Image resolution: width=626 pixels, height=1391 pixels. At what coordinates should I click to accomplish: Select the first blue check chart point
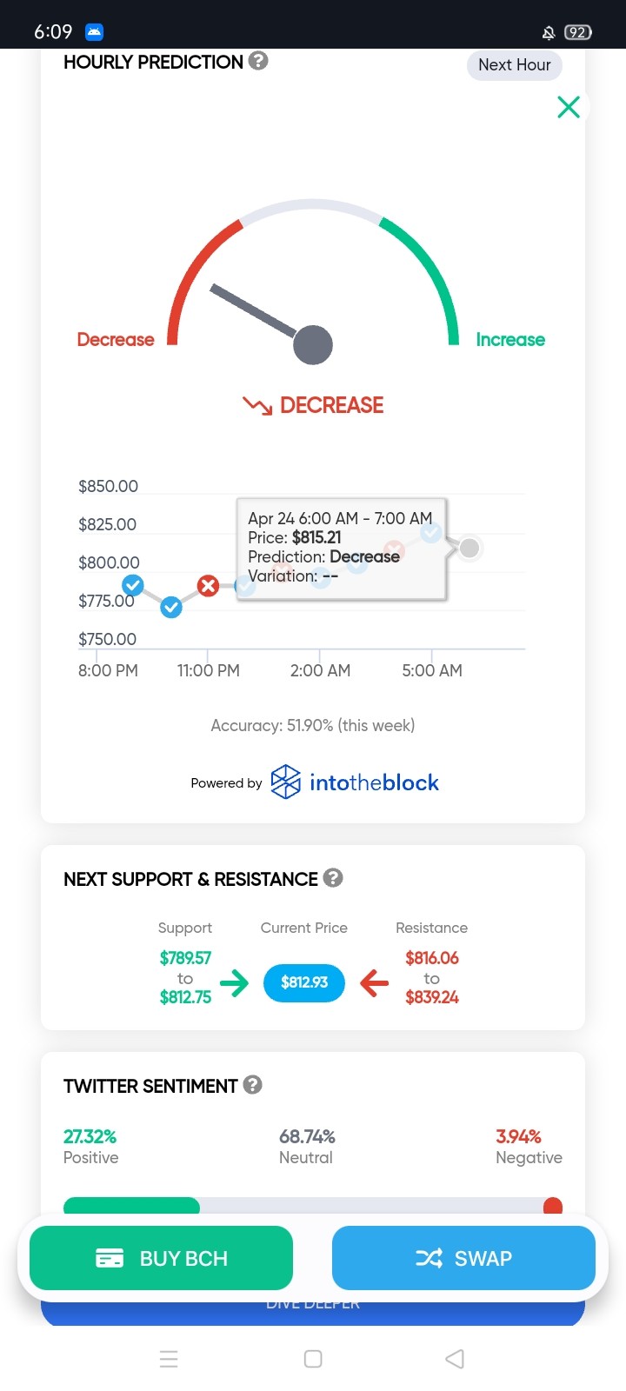coord(133,585)
